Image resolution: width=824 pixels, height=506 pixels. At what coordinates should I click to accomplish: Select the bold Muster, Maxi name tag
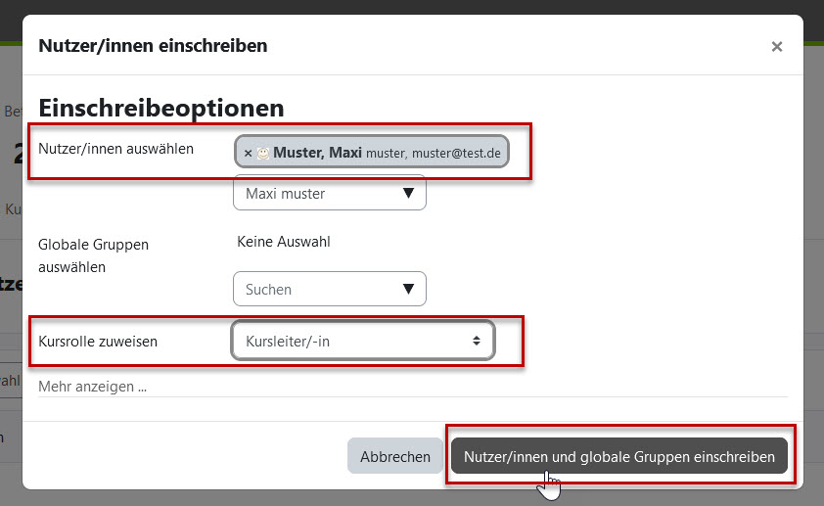click(318, 153)
